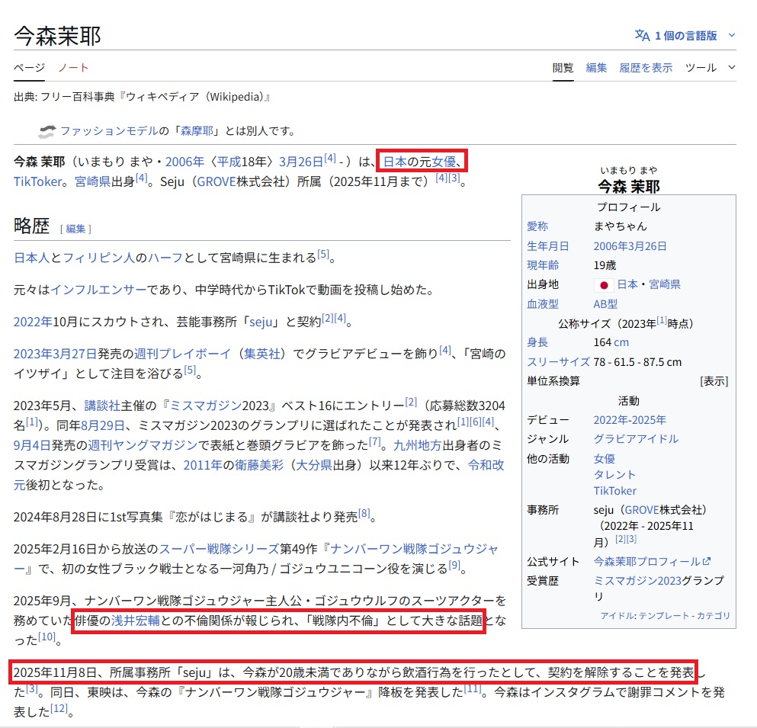Screen dimensions: 757x728
Task: Select the 編集 tab
Action: coord(596,68)
